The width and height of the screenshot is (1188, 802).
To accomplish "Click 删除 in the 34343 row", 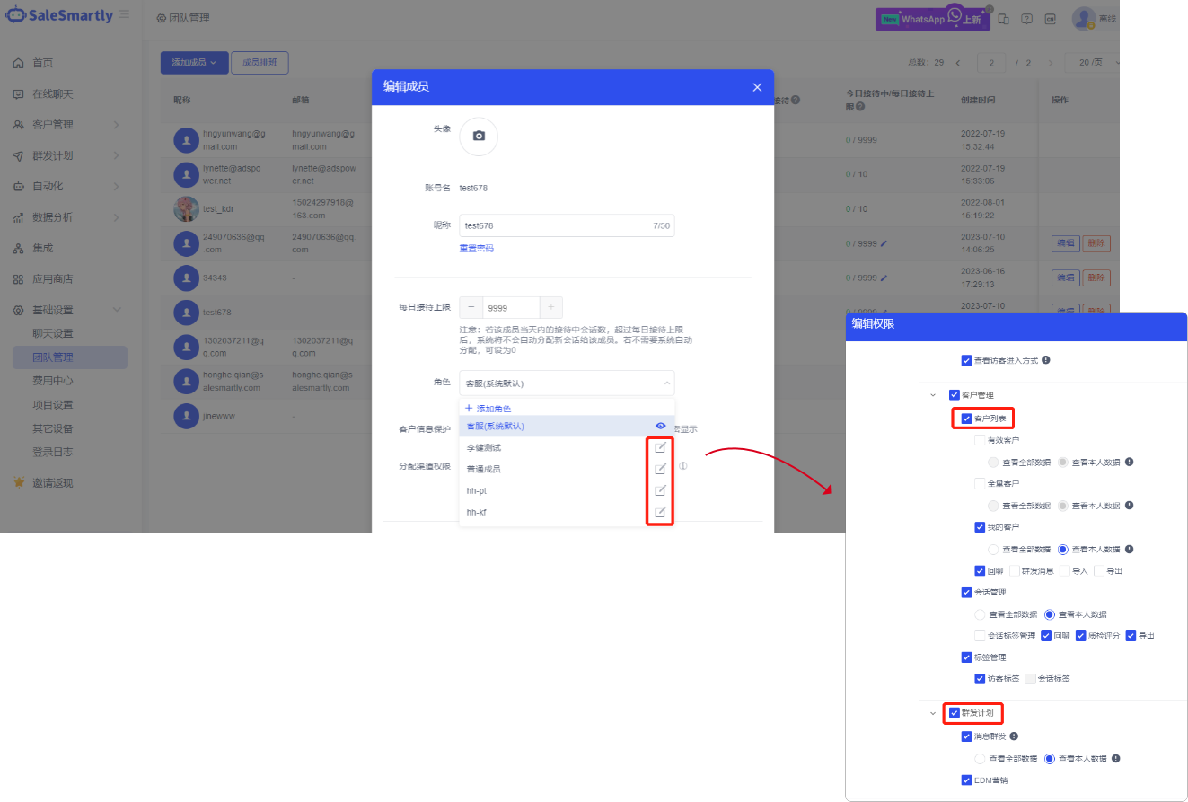I will (x=1096, y=278).
